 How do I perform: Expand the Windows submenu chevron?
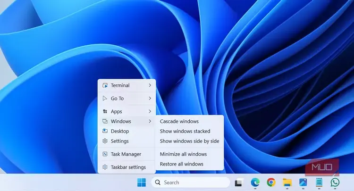coord(150,121)
